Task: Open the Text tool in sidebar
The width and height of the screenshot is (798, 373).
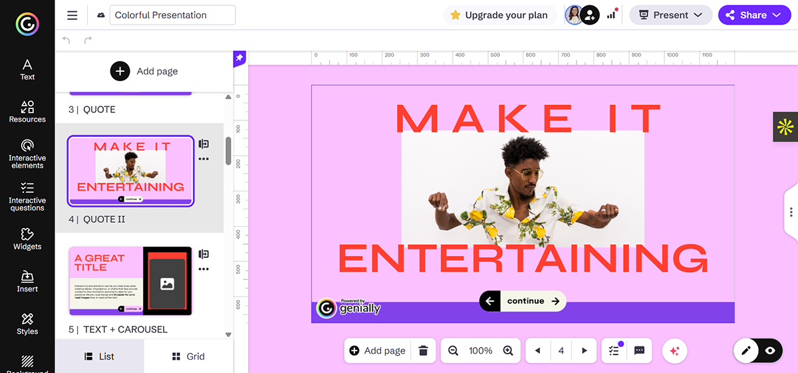Action: [27, 69]
